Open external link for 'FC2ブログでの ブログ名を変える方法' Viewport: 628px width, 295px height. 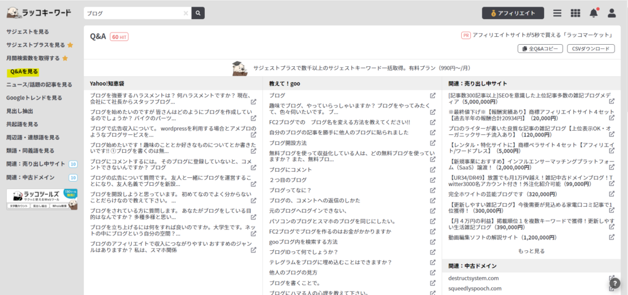coord(432,122)
